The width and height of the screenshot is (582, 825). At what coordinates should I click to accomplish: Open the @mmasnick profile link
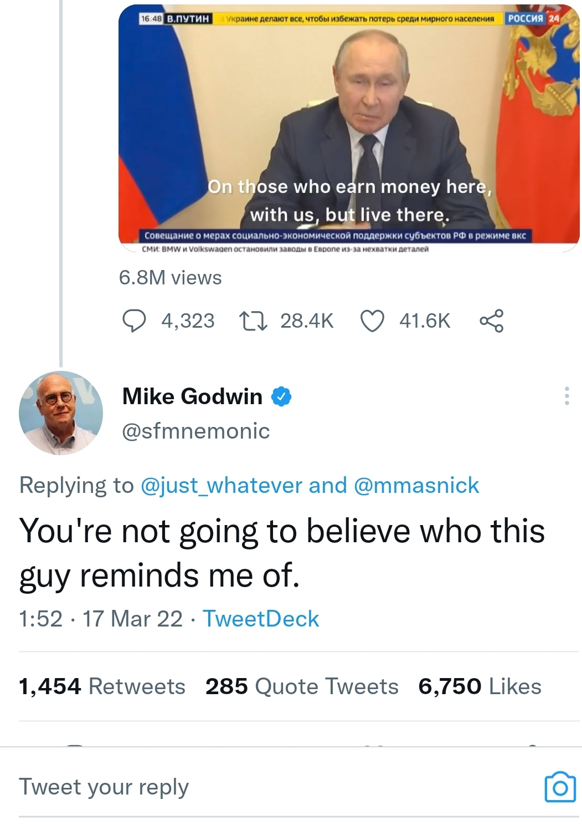tap(416, 486)
